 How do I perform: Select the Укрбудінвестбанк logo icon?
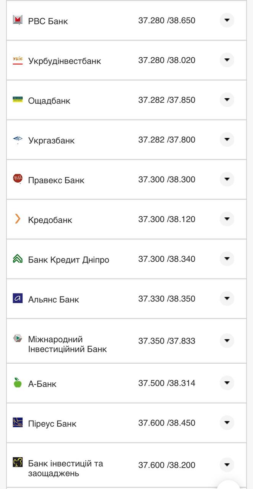click(x=17, y=60)
